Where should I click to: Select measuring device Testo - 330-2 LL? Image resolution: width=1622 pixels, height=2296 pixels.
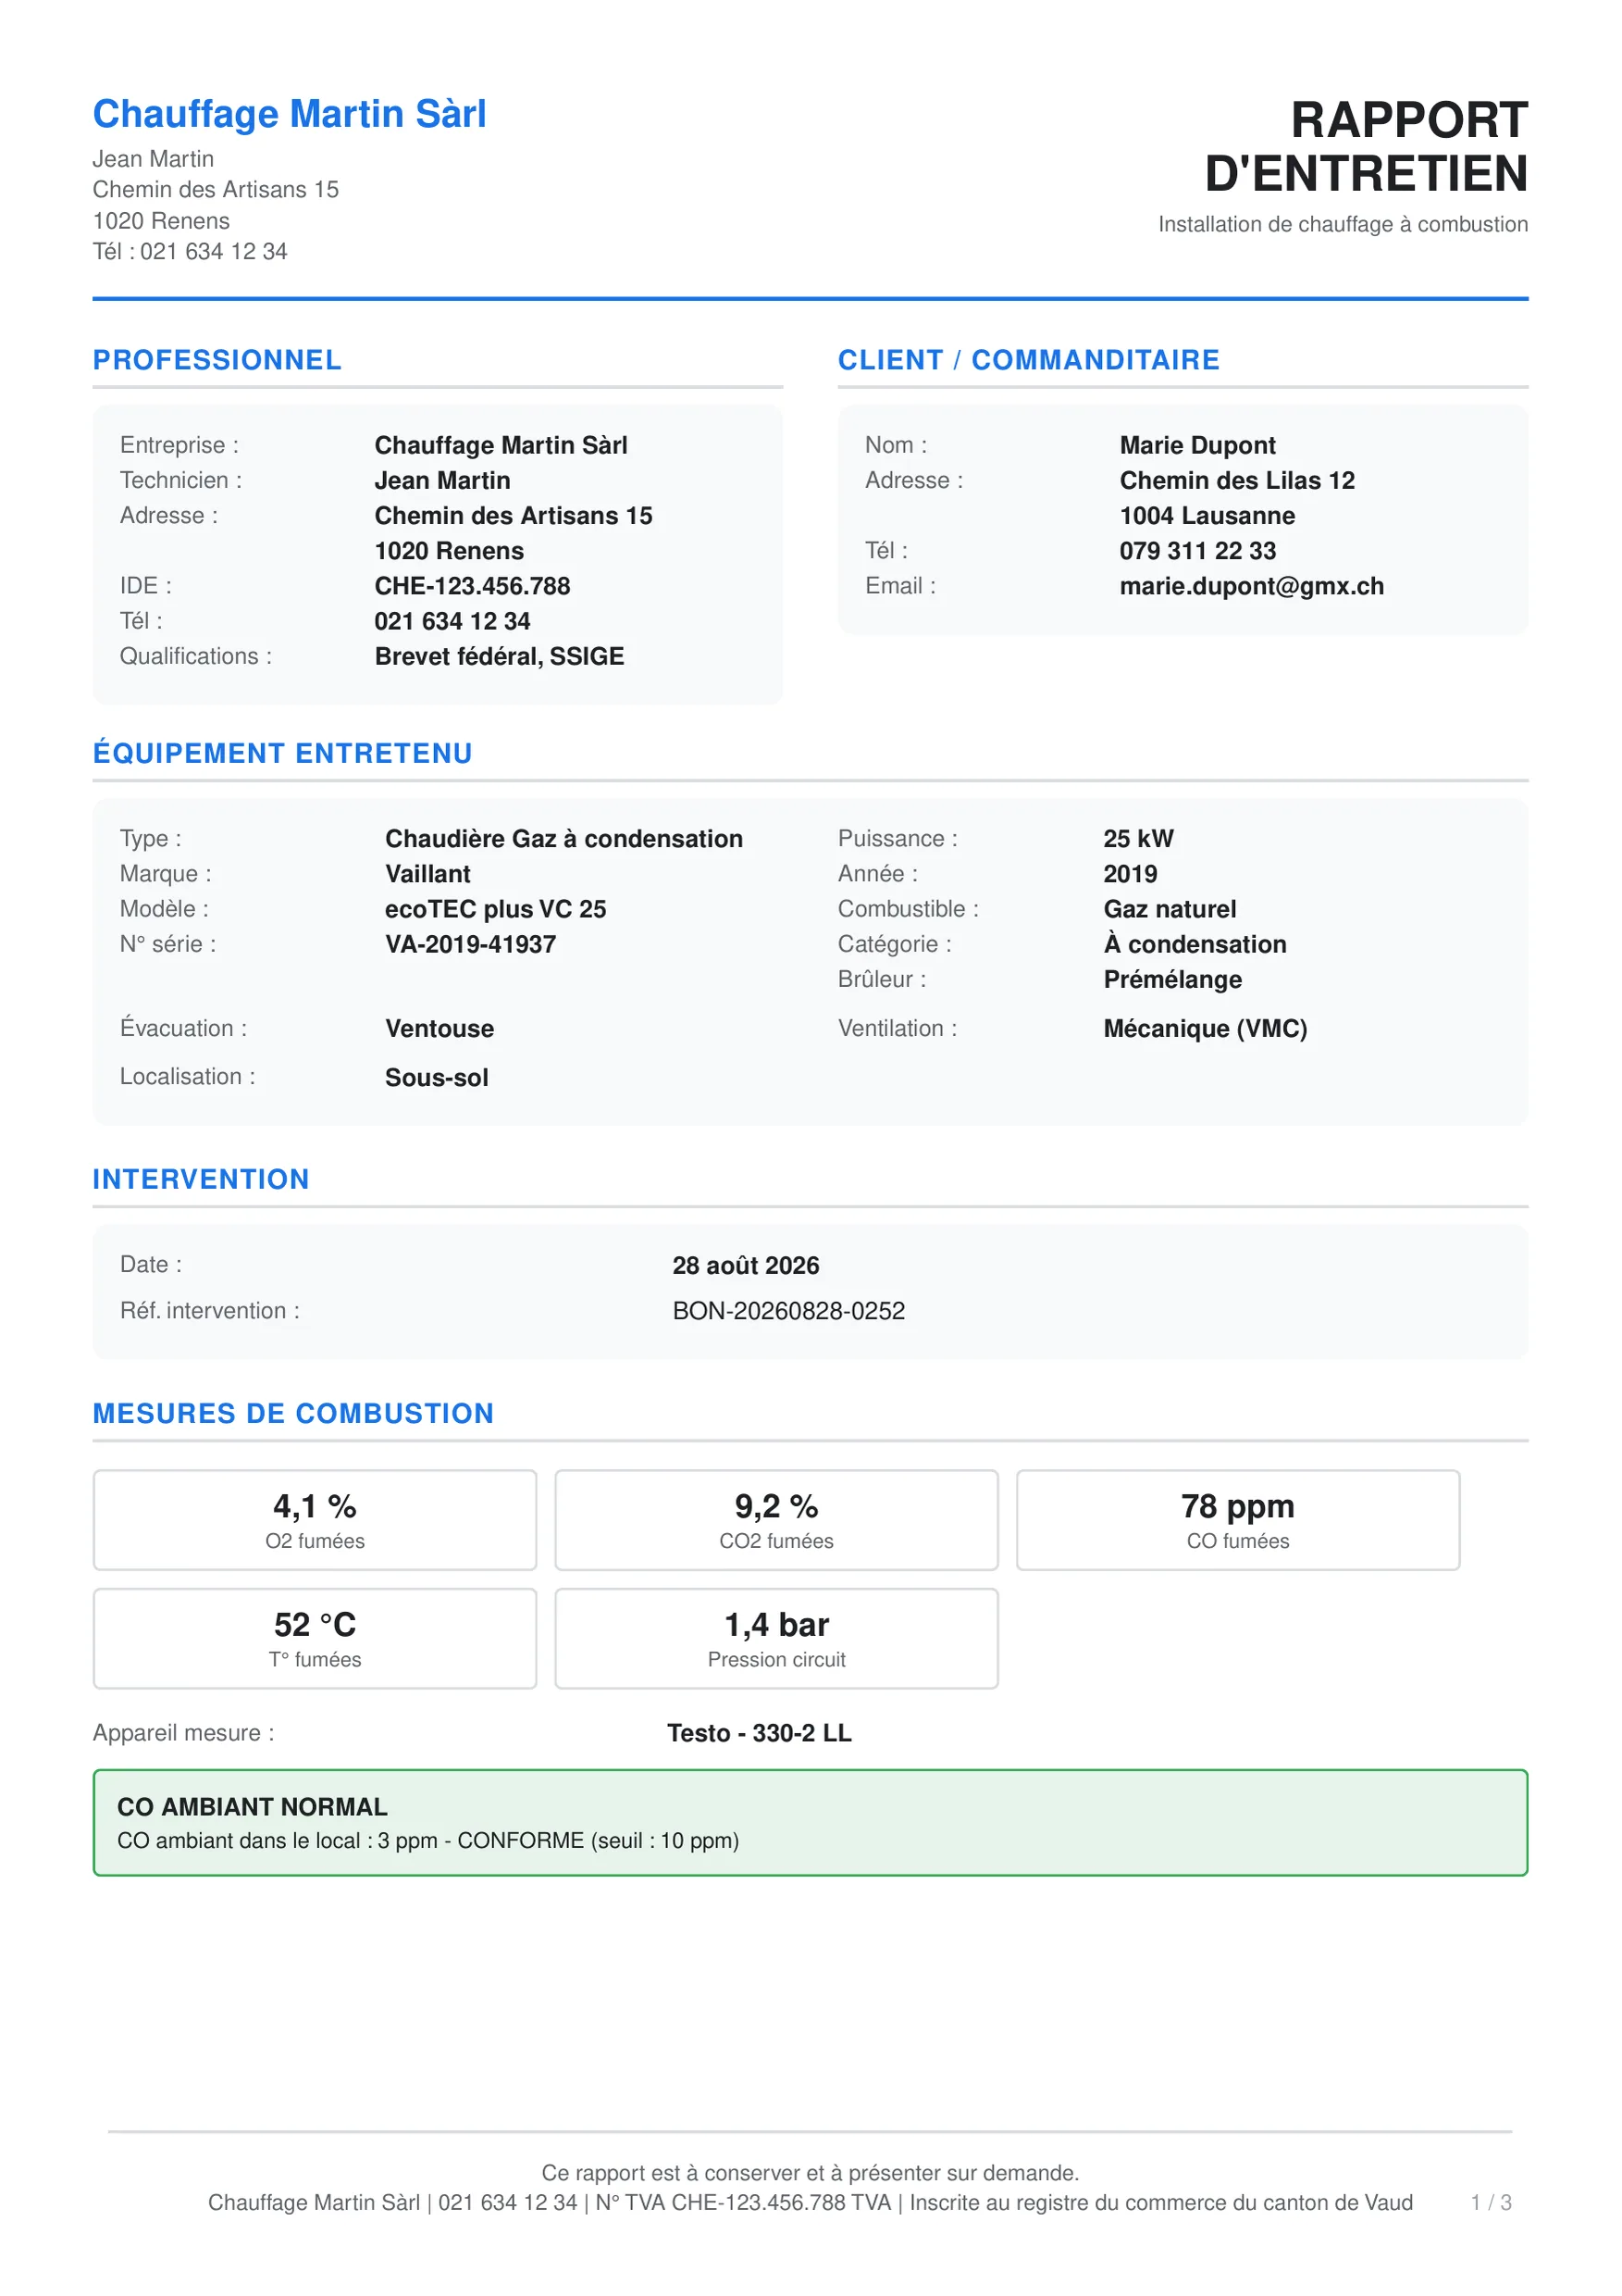click(760, 1733)
